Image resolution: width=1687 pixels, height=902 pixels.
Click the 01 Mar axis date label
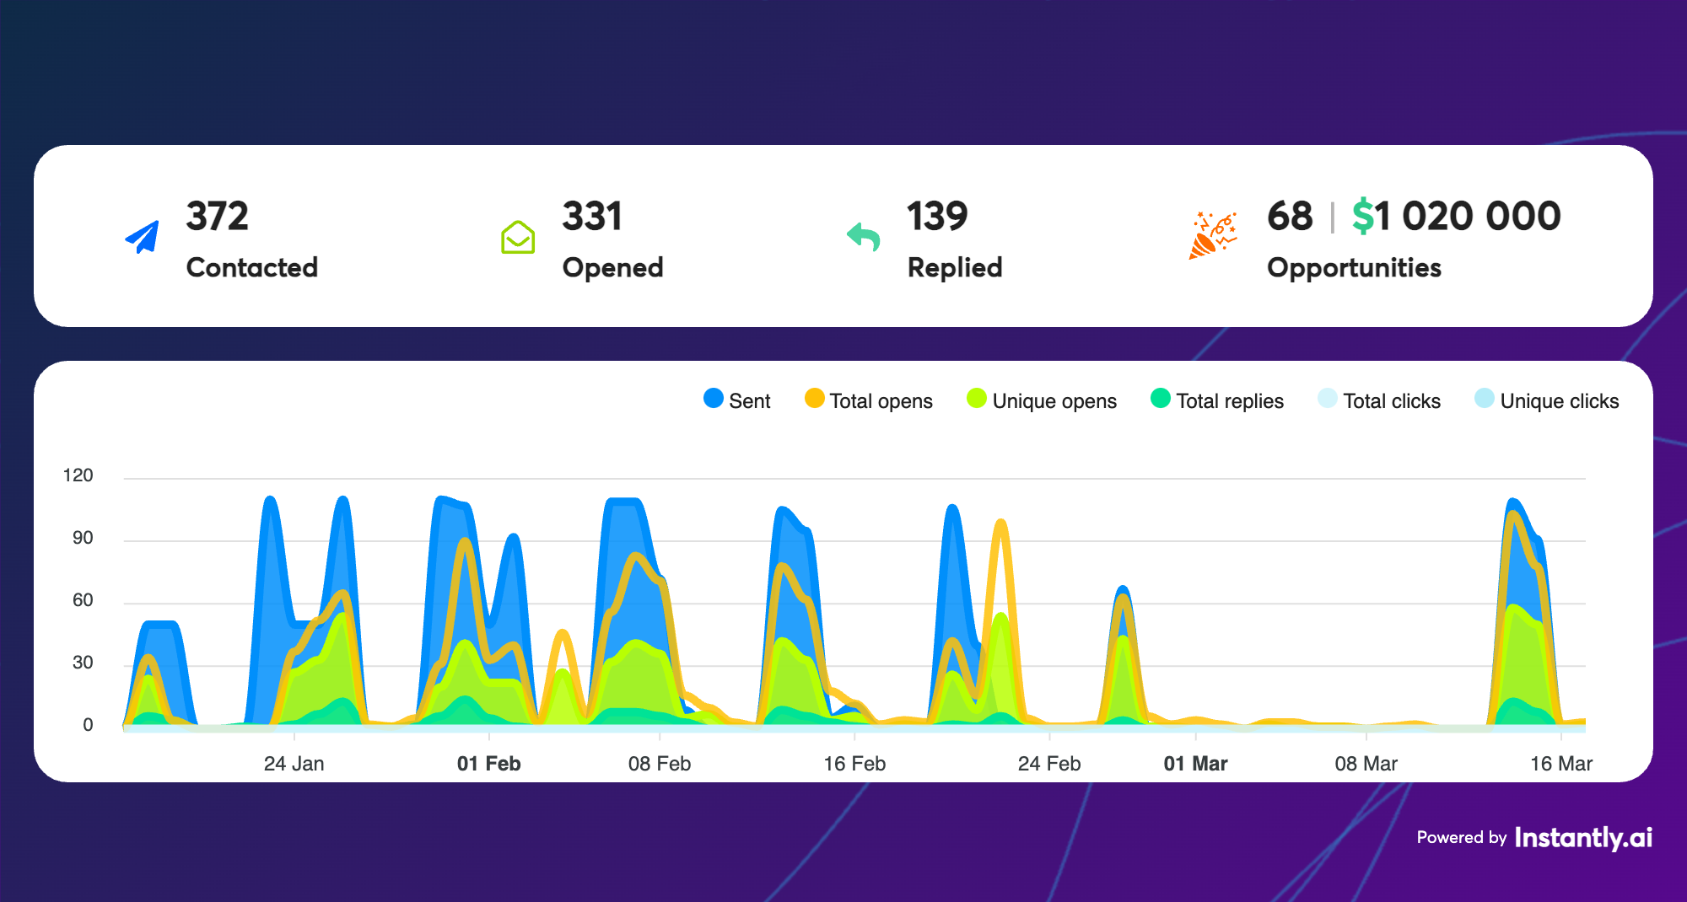[x=1195, y=764]
